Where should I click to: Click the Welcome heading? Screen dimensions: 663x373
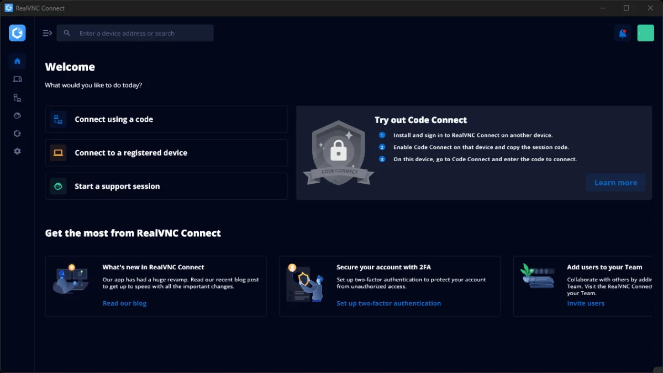pos(70,67)
